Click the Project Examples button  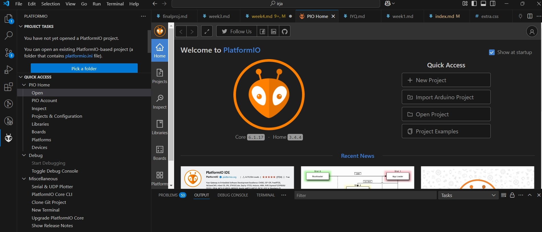point(446,131)
